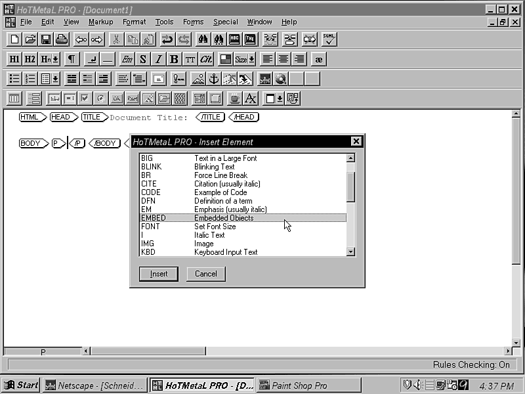
Task: Apply TT teletype text icon
Action: (190, 59)
